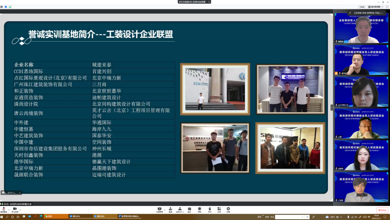Click the fullscreen icon at top right
390x220 pixels.
387,7
